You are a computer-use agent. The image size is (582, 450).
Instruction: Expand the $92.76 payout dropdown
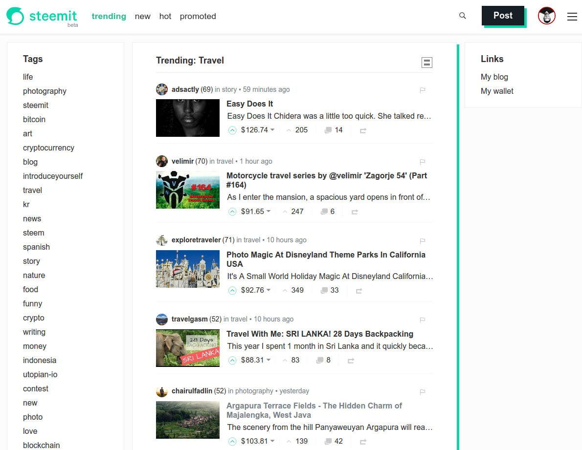point(269,290)
